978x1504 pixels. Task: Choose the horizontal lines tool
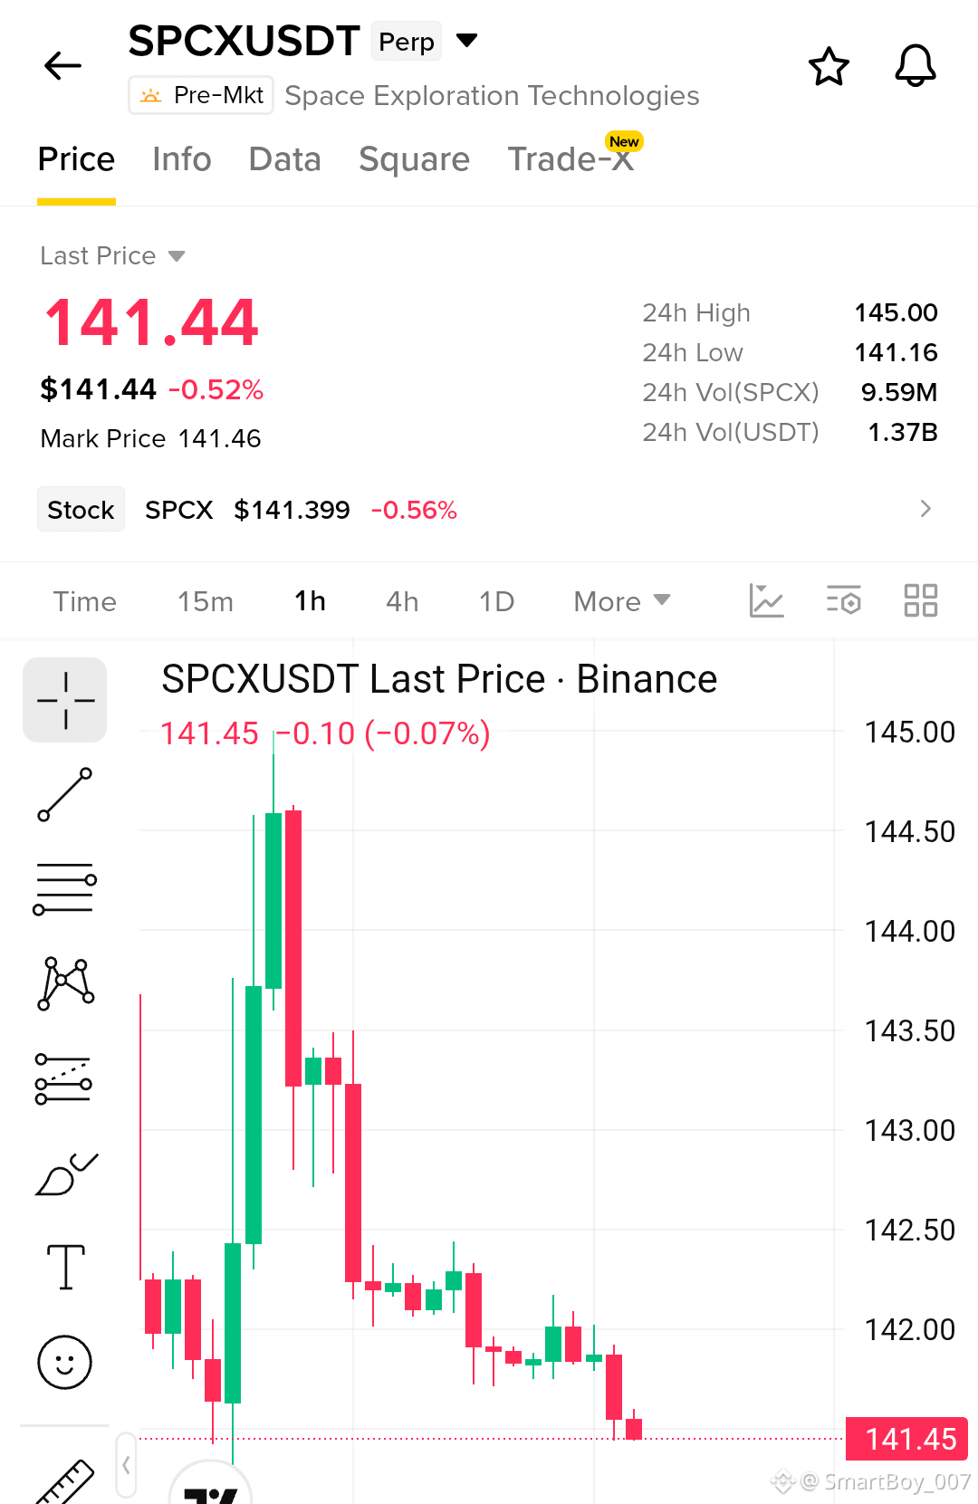(x=65, y=888)
